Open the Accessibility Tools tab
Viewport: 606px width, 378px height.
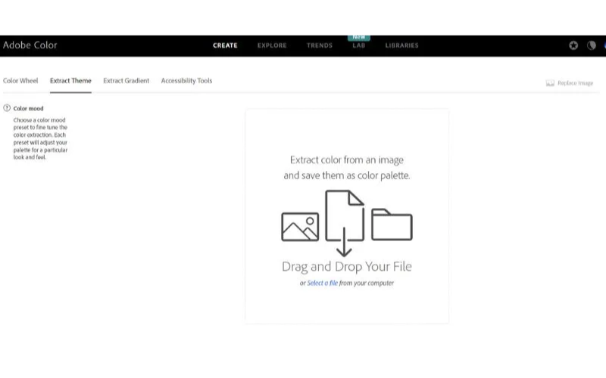tap(186, 81)
